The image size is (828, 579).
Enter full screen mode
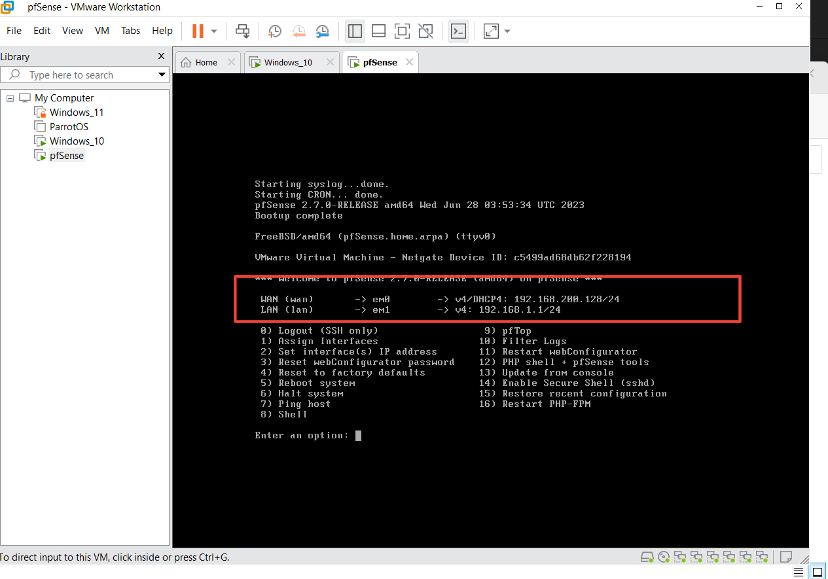tap(402, 31)
